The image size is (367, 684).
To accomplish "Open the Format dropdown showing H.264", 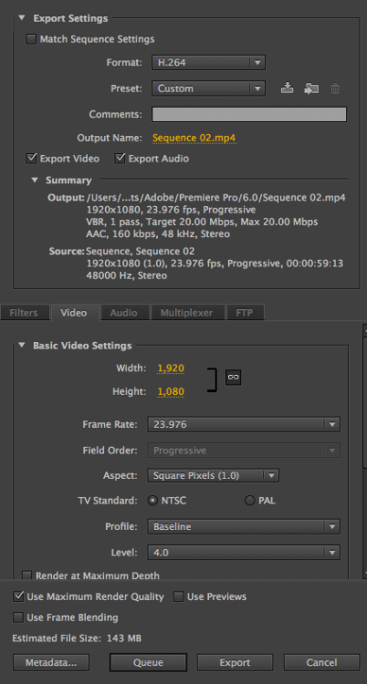I will 208,62.
